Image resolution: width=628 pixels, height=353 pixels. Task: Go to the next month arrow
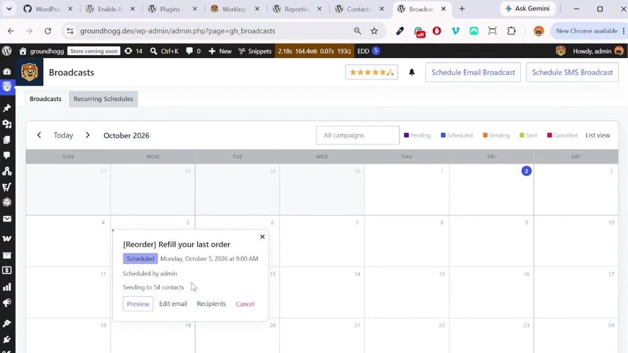(88, 135)
